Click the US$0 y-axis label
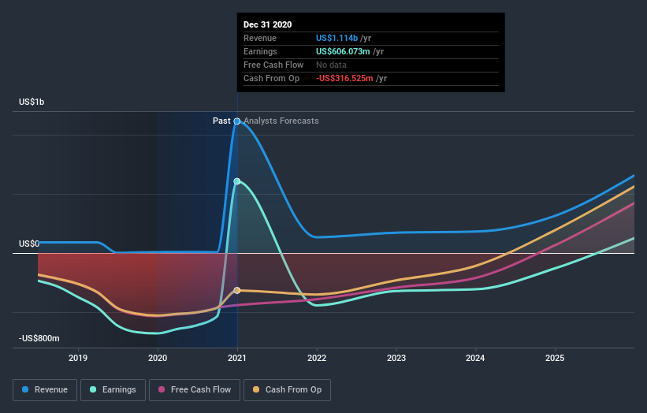This screenshot has height=413, width=647. 29,244
